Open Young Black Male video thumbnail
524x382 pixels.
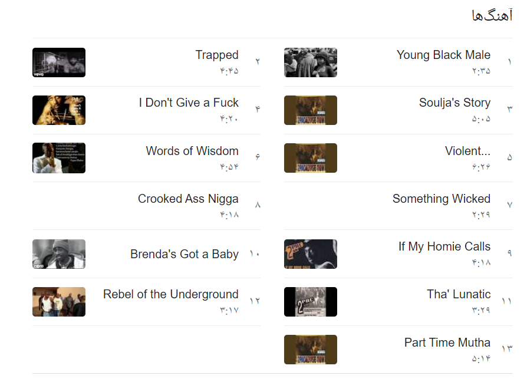point(310,62)
